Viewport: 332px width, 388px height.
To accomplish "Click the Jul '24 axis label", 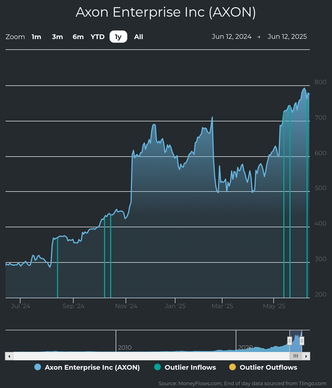I will 20,306.
